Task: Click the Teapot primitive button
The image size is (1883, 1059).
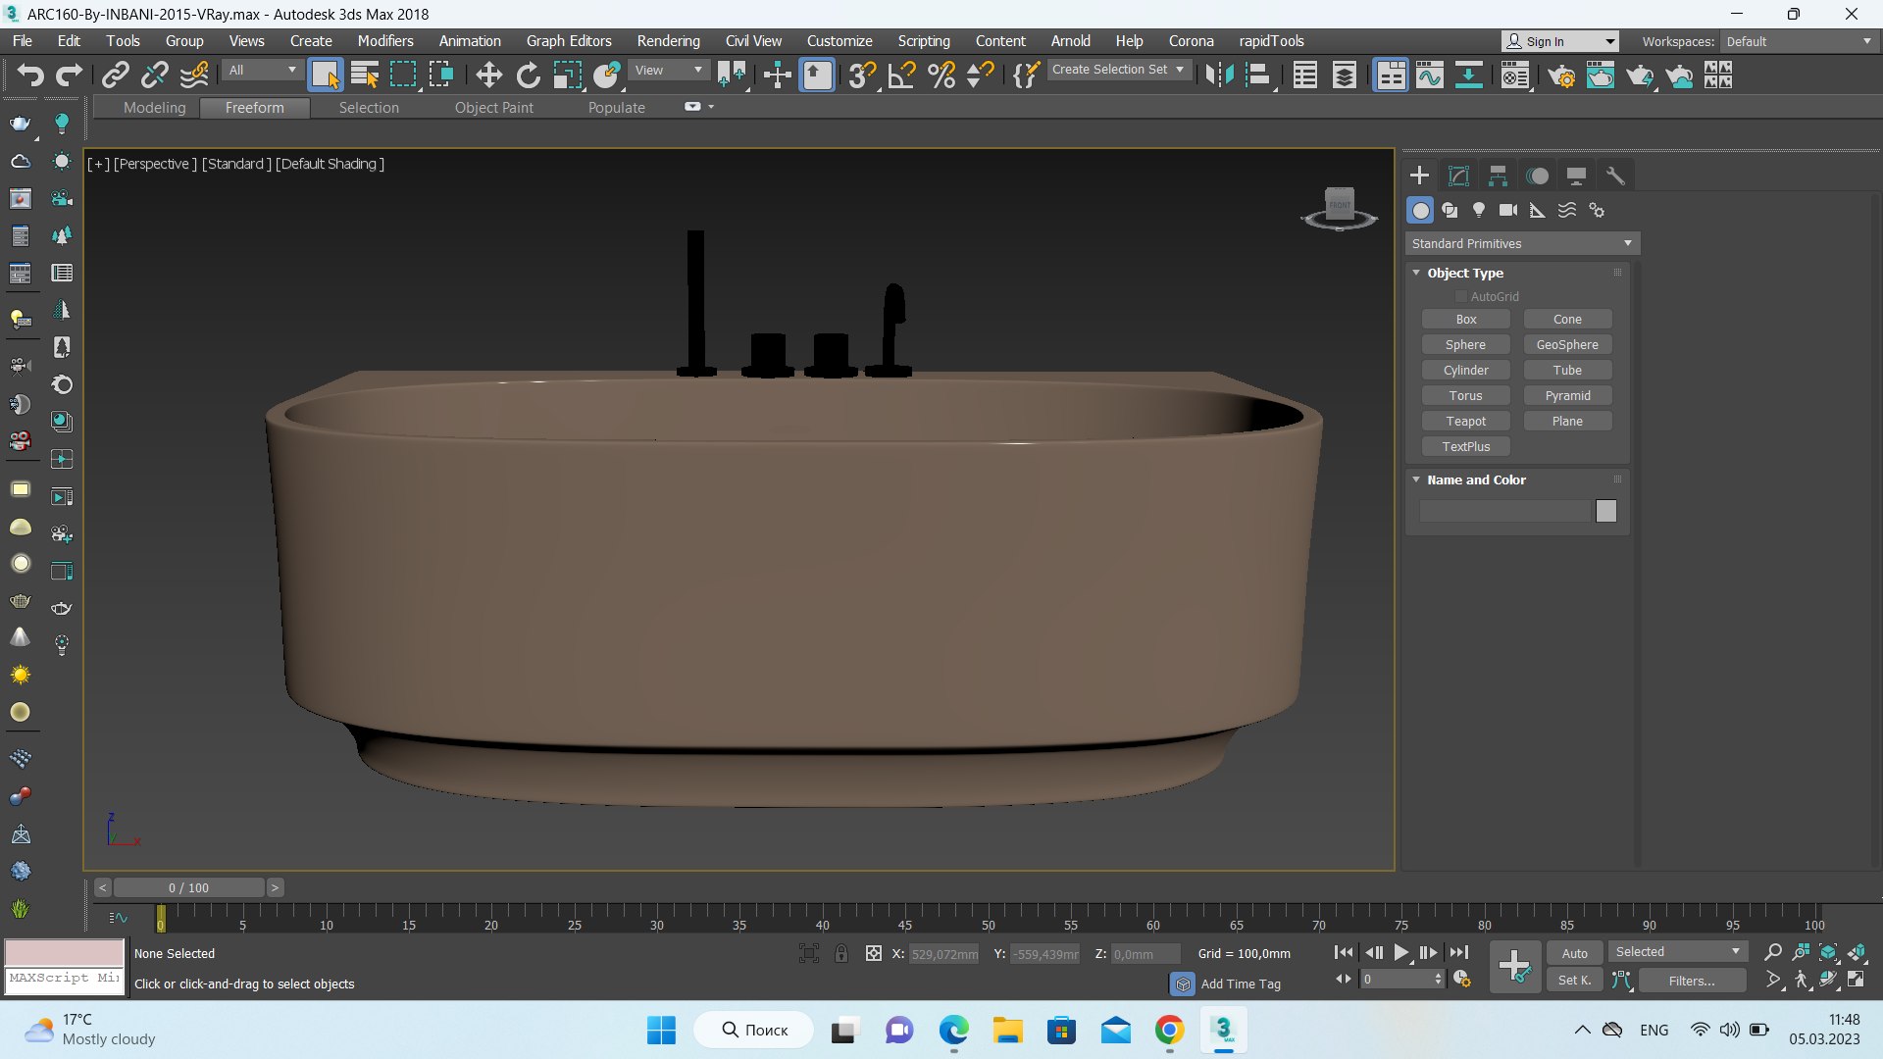Action: tap(1465, 422)
